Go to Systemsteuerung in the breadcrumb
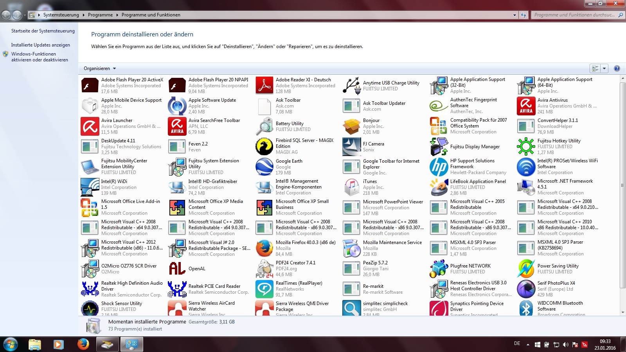This screenshot has width=626, height=352. [x=61, y=15]
